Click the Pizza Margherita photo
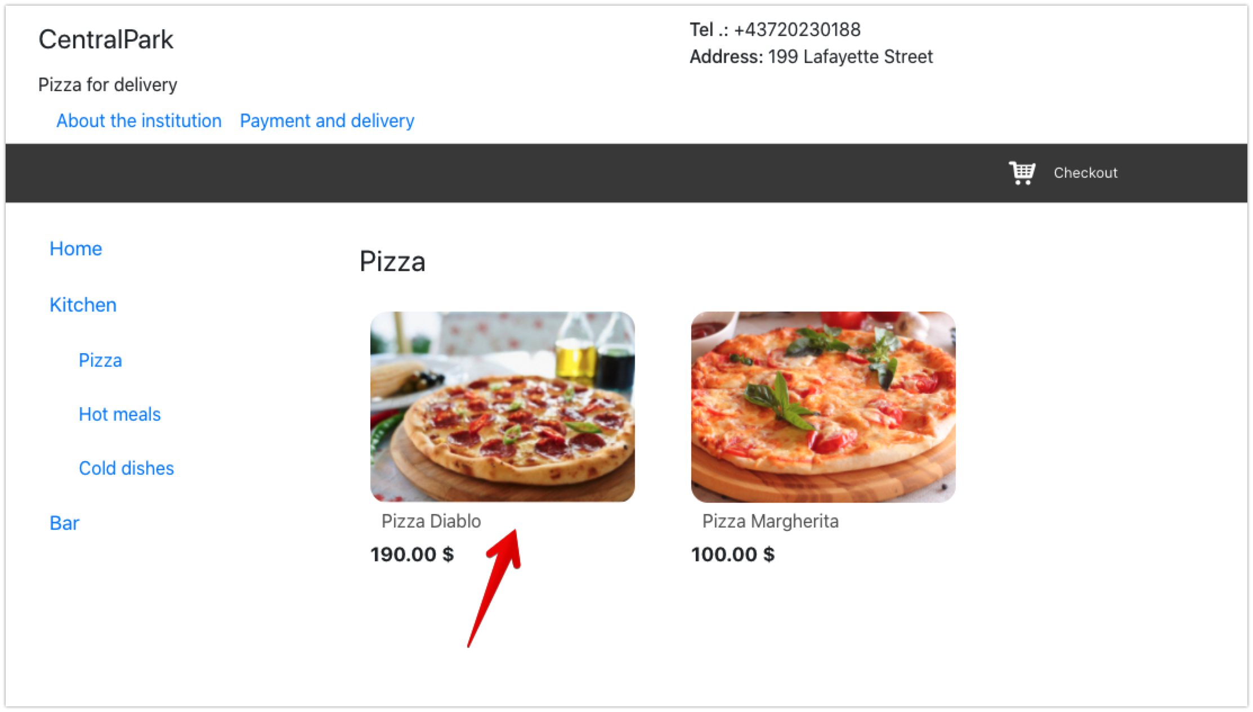 click(824, 407)
